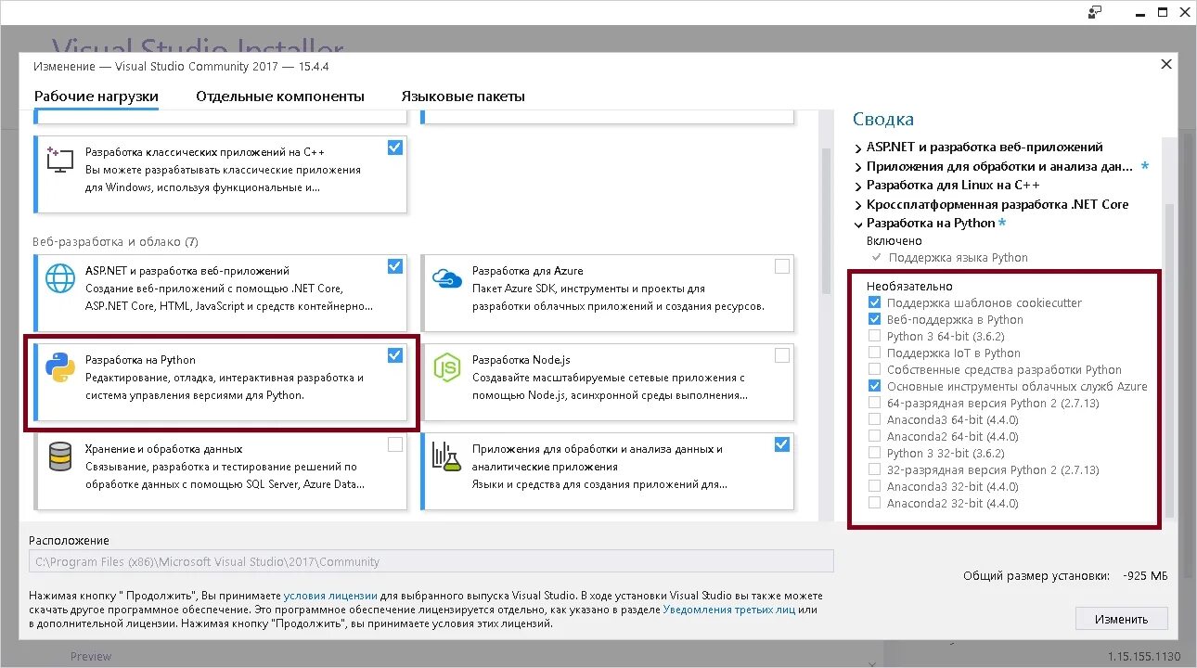Click the Веб-разработка и облако (7) heading
The image size is (1197, 668).
pos(115,241)
